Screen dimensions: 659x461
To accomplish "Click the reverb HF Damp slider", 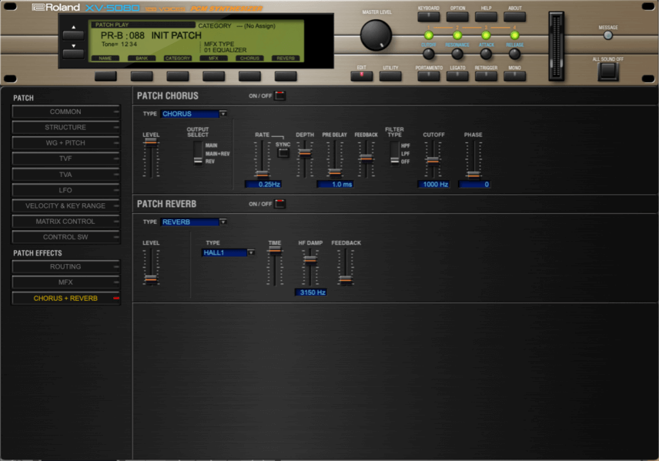I will 310,267.
